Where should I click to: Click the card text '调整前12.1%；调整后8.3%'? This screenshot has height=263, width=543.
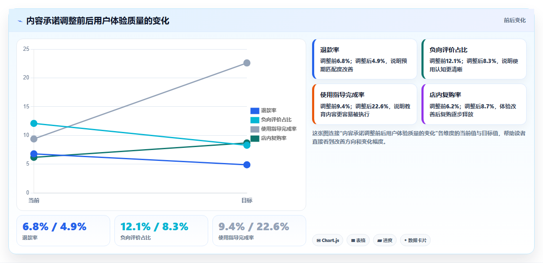click(464, 61)
